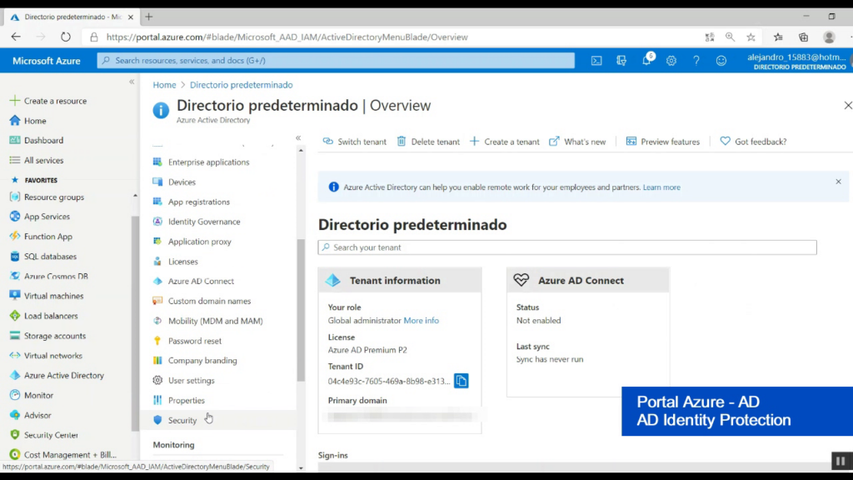The height and width of the screenshot is (480, 853).
Task: Collapse the Favorites list arrow
Action: click(x=135, y=196)
